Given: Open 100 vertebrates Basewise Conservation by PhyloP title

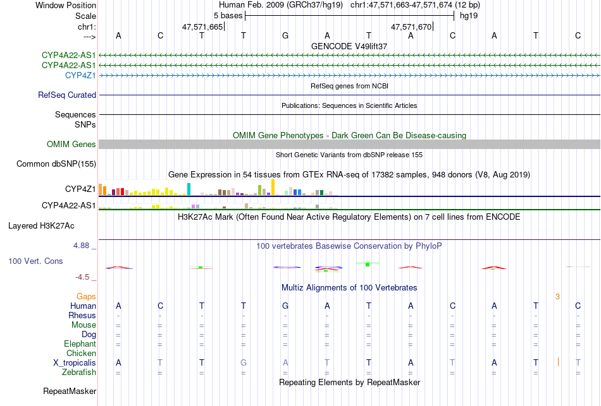Looking at the screenshot, I should pos(349,246).
